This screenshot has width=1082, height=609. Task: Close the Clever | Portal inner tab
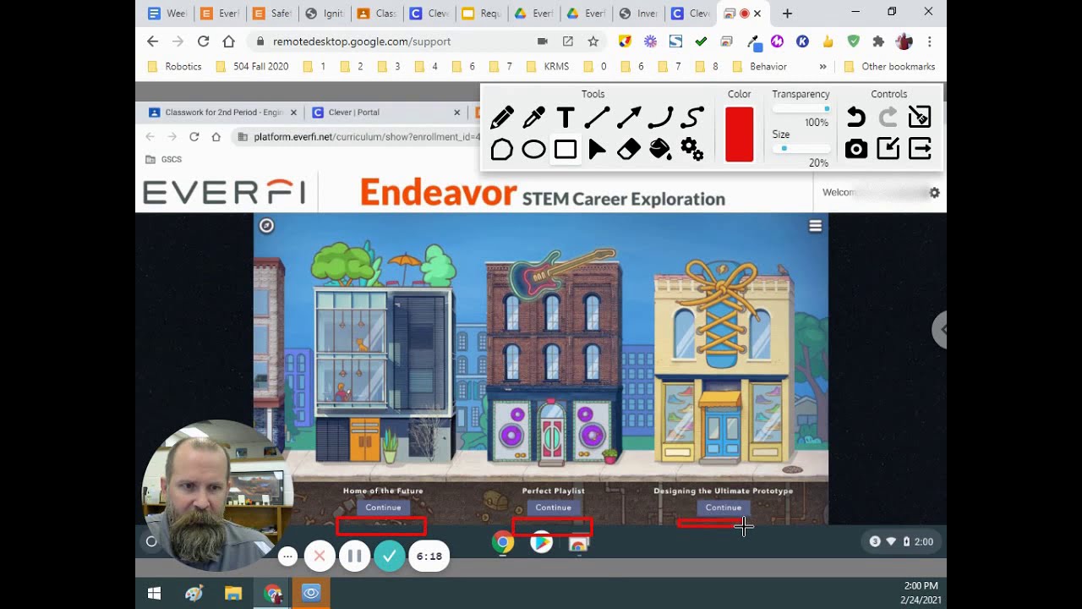click(457, 112)
